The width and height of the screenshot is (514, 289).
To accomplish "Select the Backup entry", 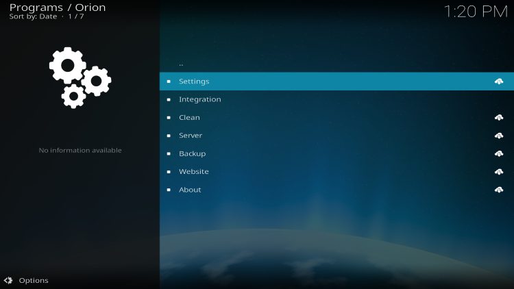I will 336,153.
